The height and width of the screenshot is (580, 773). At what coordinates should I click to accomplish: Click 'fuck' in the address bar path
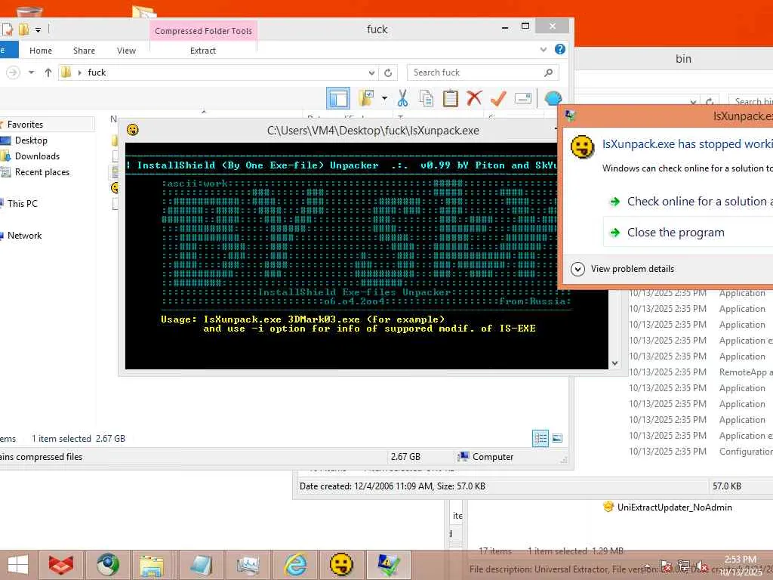pyautogui.click(x=97, y=72)
